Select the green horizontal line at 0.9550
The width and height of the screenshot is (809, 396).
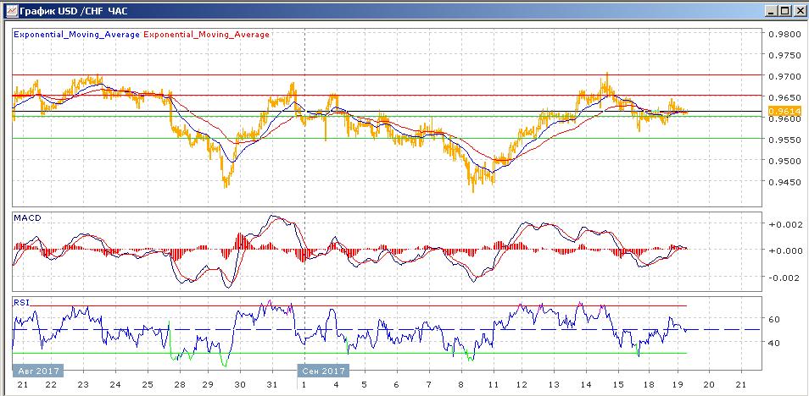pyautogui.click(x=382, y=139)
